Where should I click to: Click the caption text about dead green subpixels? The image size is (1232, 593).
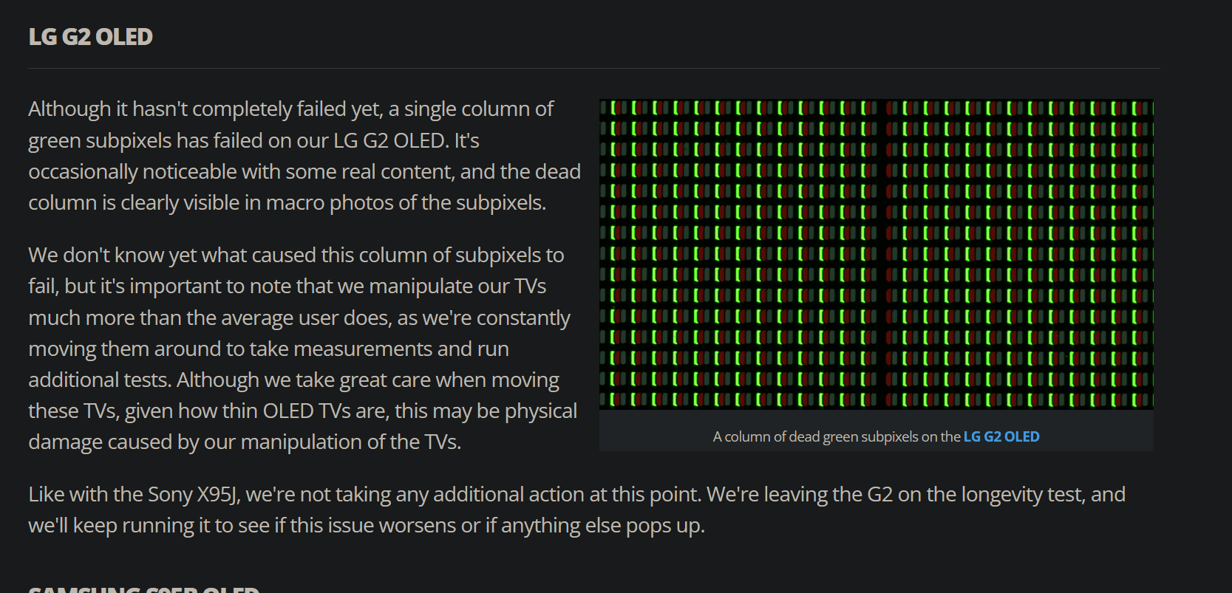[x=876, y=436]
